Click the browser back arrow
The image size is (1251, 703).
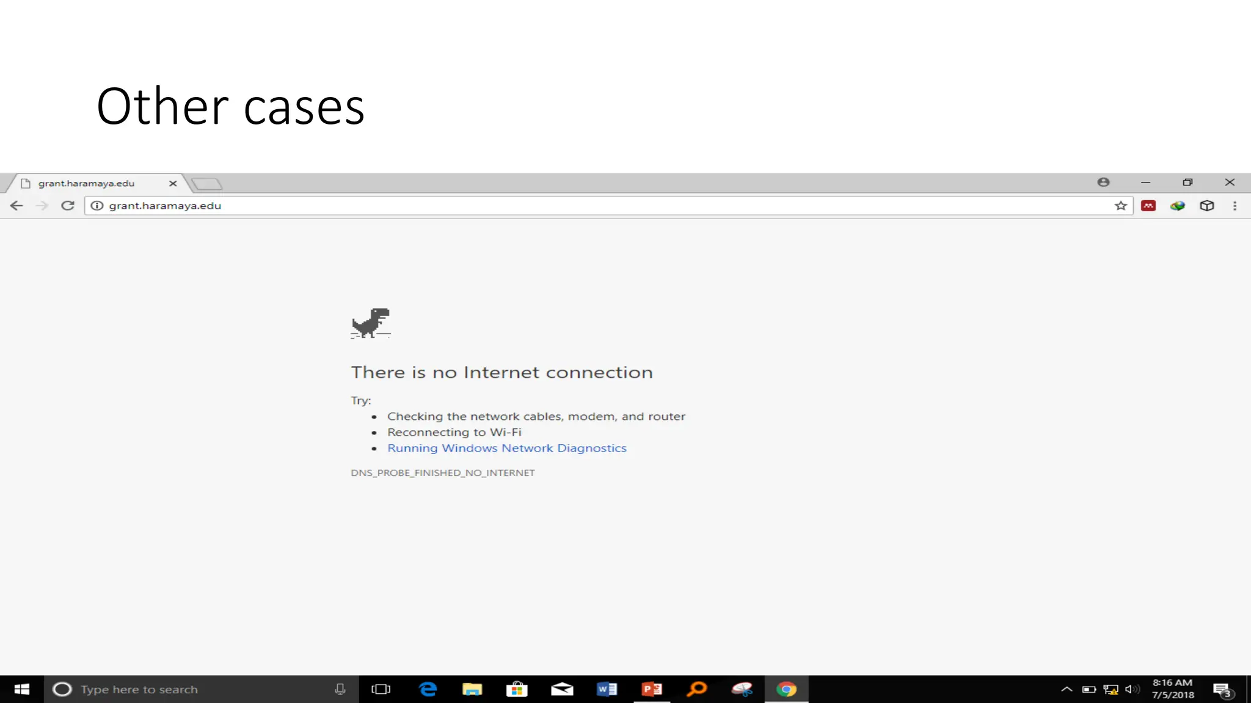pyautogui.click(x=16, y=206)
